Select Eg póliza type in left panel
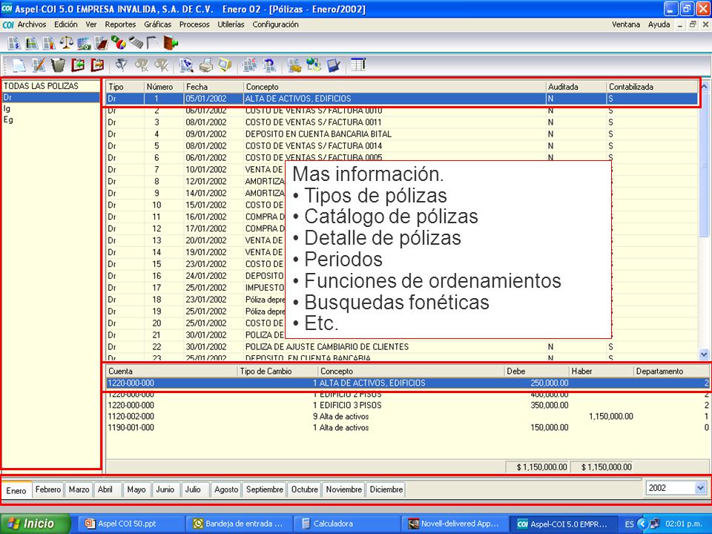Screen dimensions: 712x534 pyautogui.click(x=51, y=120)
